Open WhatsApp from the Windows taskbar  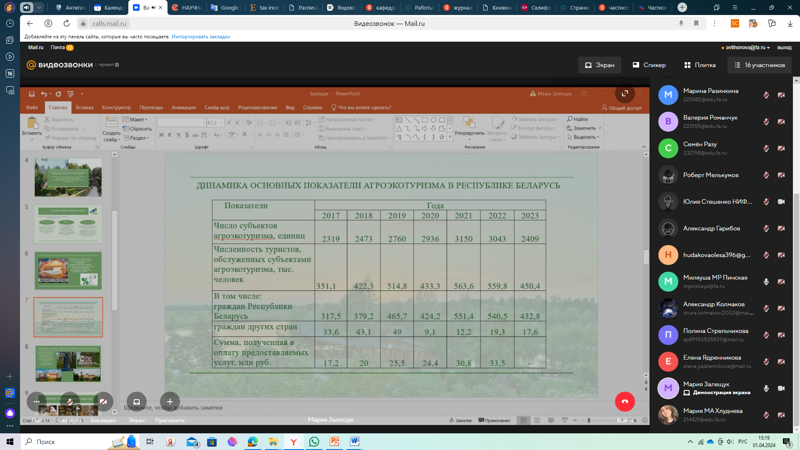[314, 442]
